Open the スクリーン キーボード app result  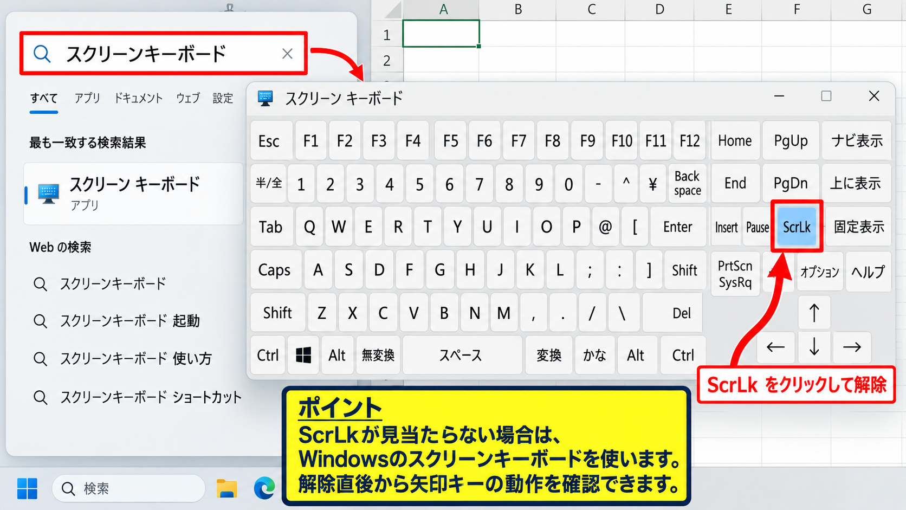pyautogui.click(x=133, y=193)
